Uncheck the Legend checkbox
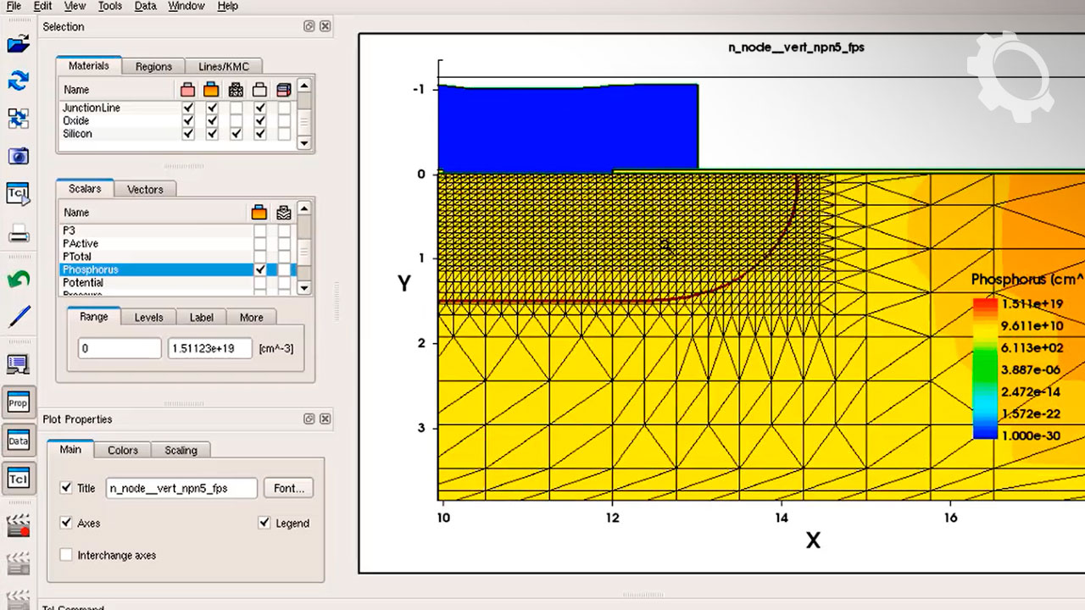 (264, 524)
